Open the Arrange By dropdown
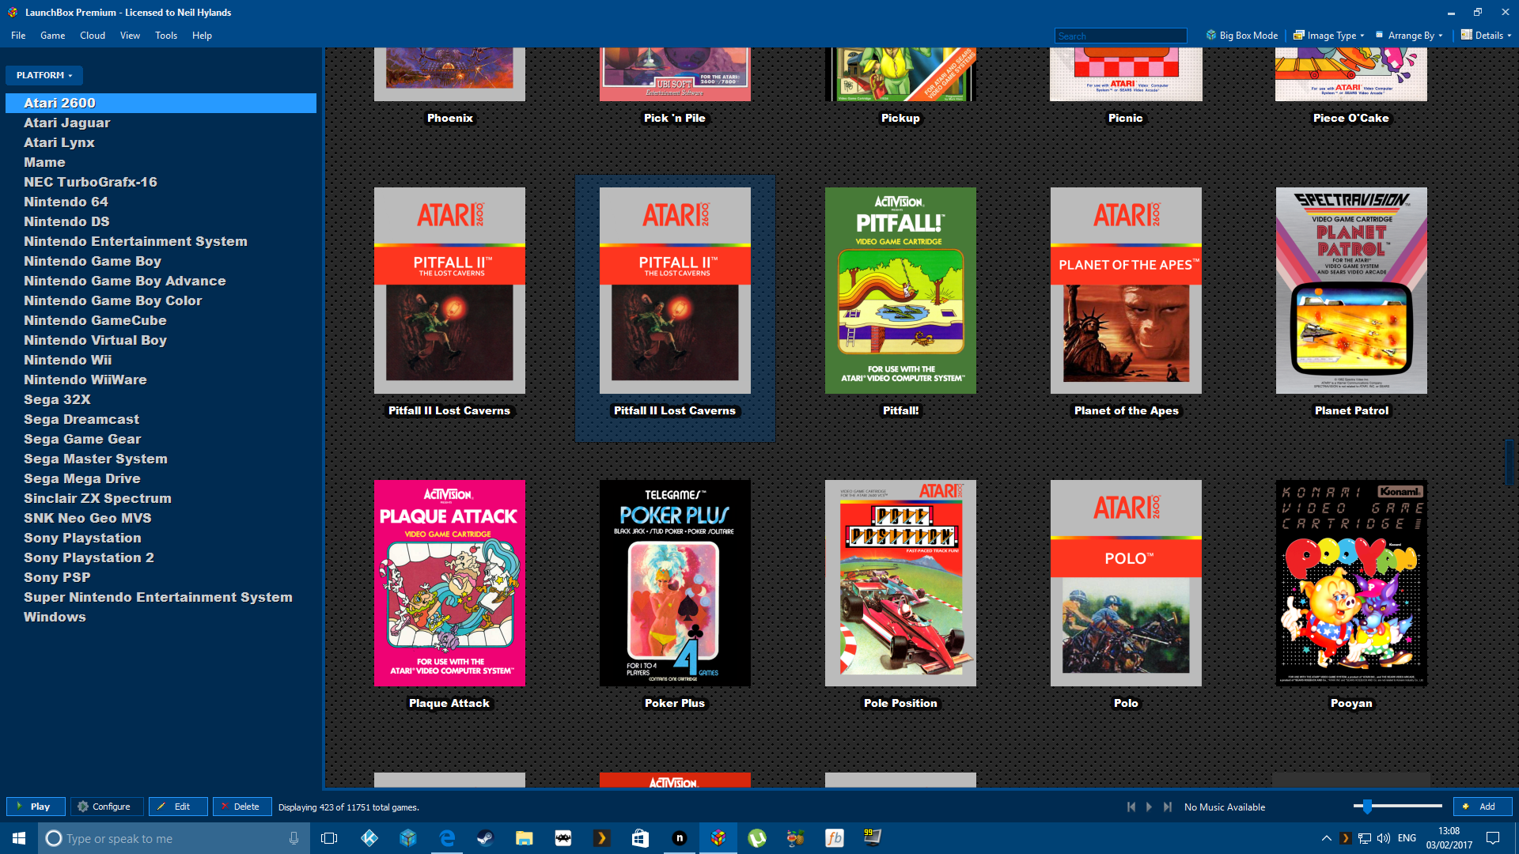Screen dimensions: 1519x854 (x=1410, y=36)
